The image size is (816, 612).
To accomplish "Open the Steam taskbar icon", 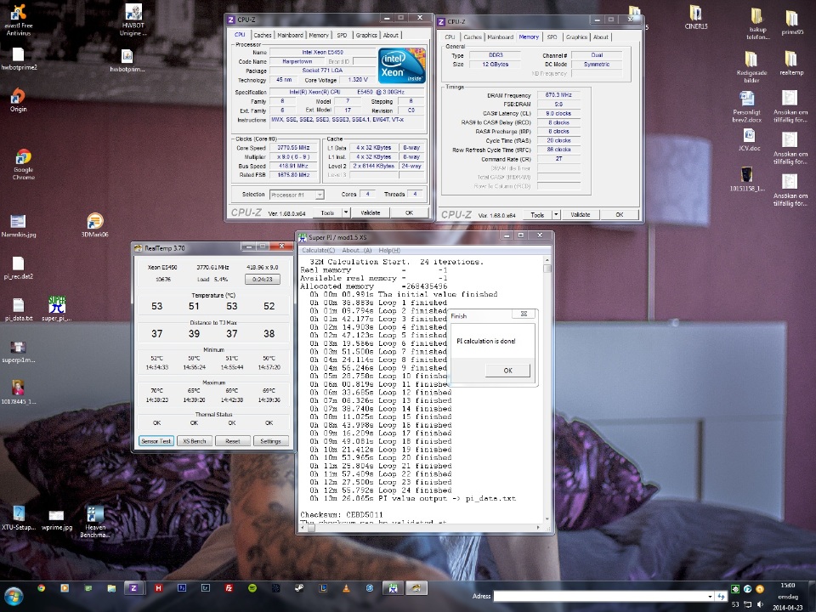I will pos(299,588).
